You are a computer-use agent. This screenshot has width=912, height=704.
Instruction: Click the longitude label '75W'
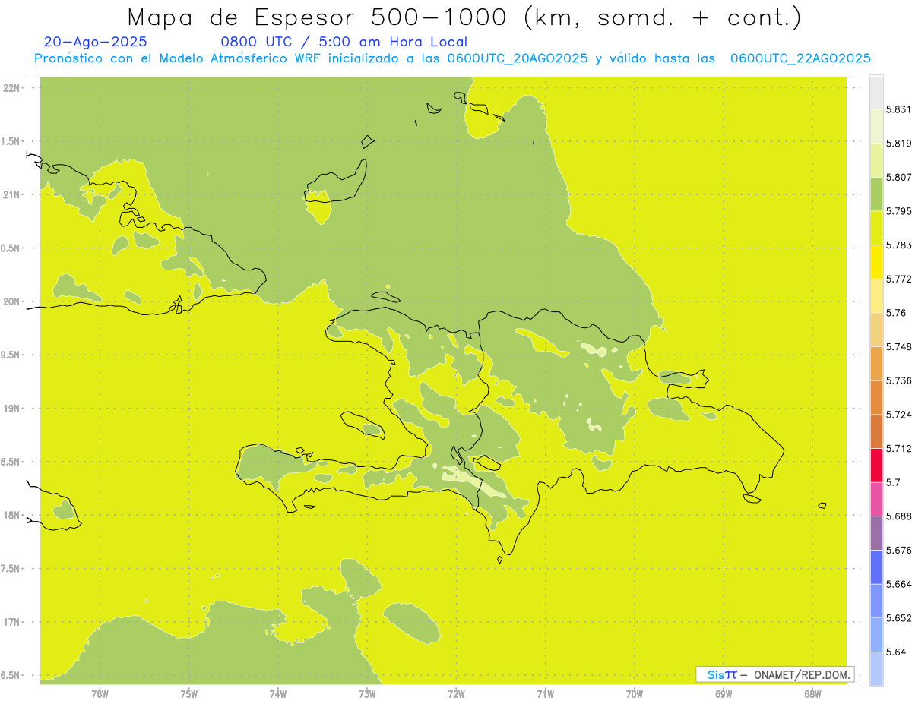[188, 694]
